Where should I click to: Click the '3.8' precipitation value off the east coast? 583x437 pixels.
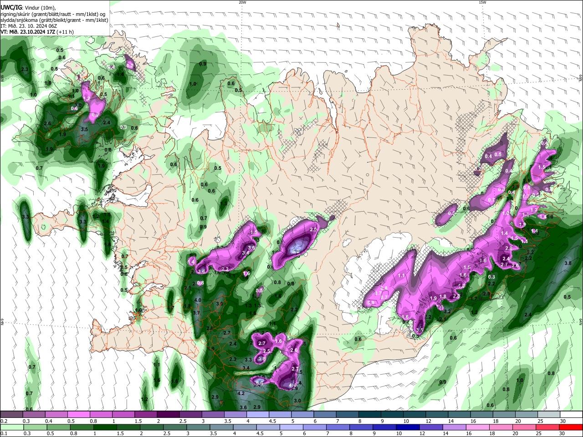(568, 264)
